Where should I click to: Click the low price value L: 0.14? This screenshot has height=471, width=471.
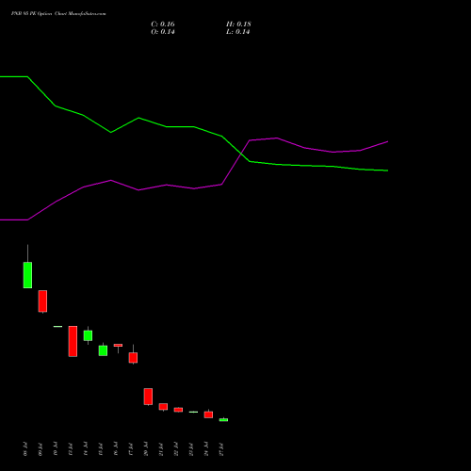tap(238, 32)
